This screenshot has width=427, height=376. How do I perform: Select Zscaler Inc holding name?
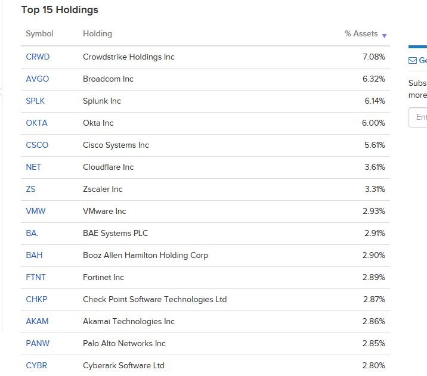coord(103,189)
